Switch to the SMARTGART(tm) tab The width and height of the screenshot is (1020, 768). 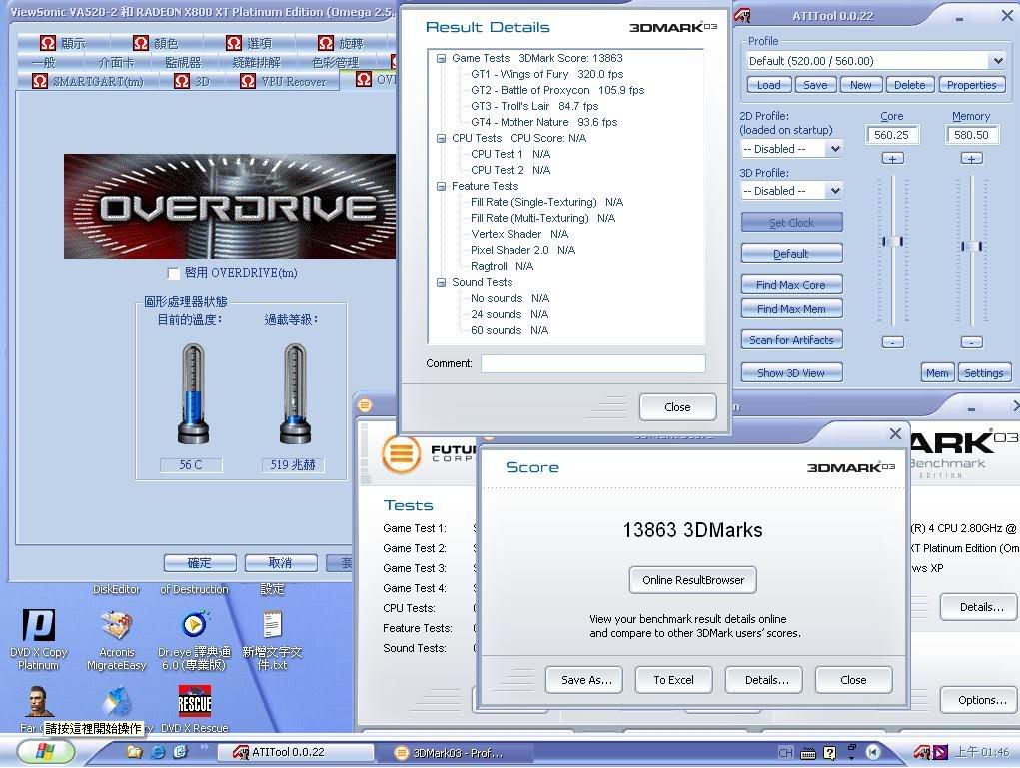[x=88, y=81]
